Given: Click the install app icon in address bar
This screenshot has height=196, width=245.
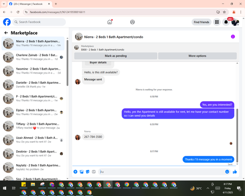Looking at the screenshot, I should pos(218,12).
